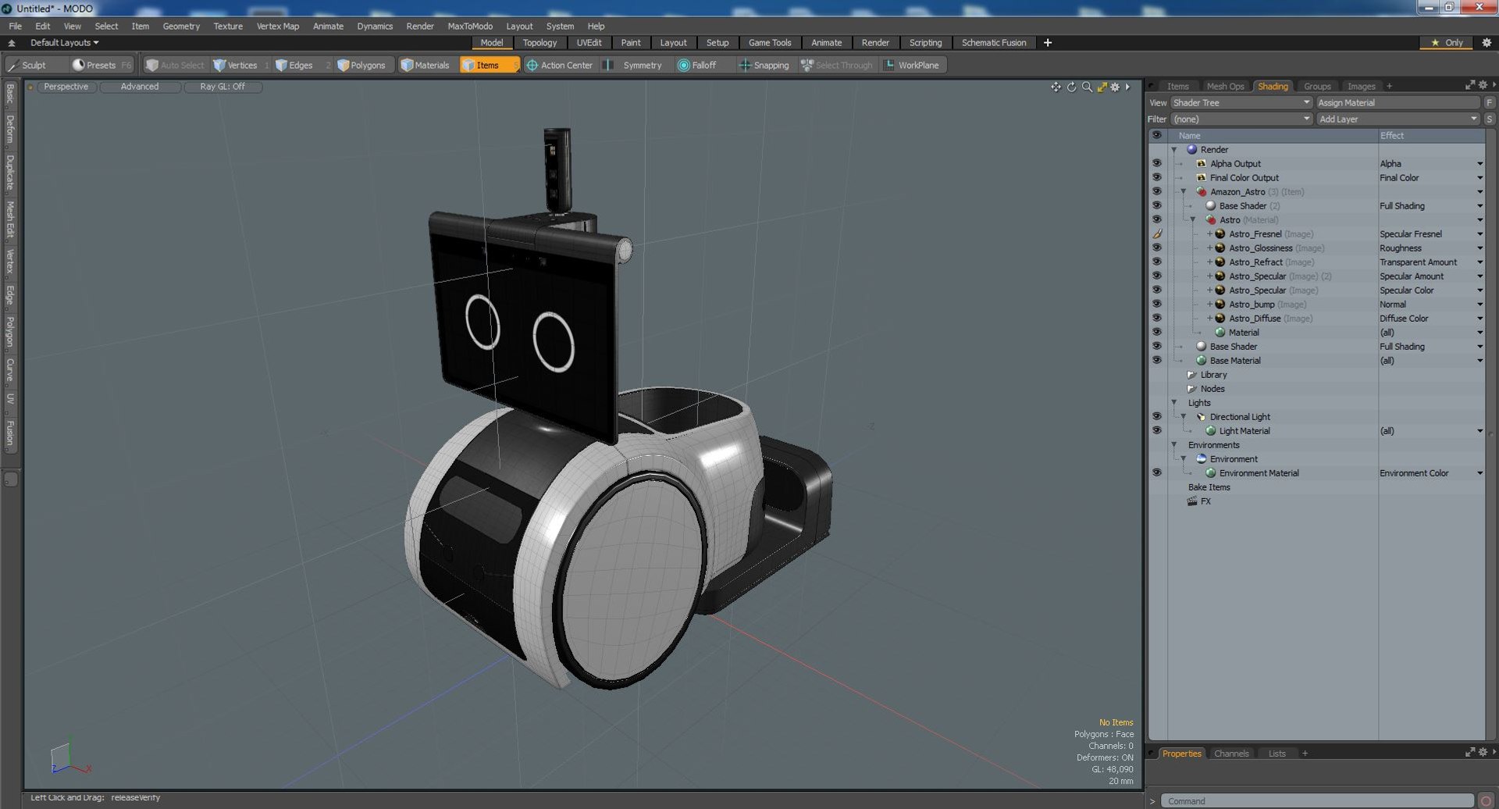Open the Mesh Ops panel tab

coord(1225,86)
